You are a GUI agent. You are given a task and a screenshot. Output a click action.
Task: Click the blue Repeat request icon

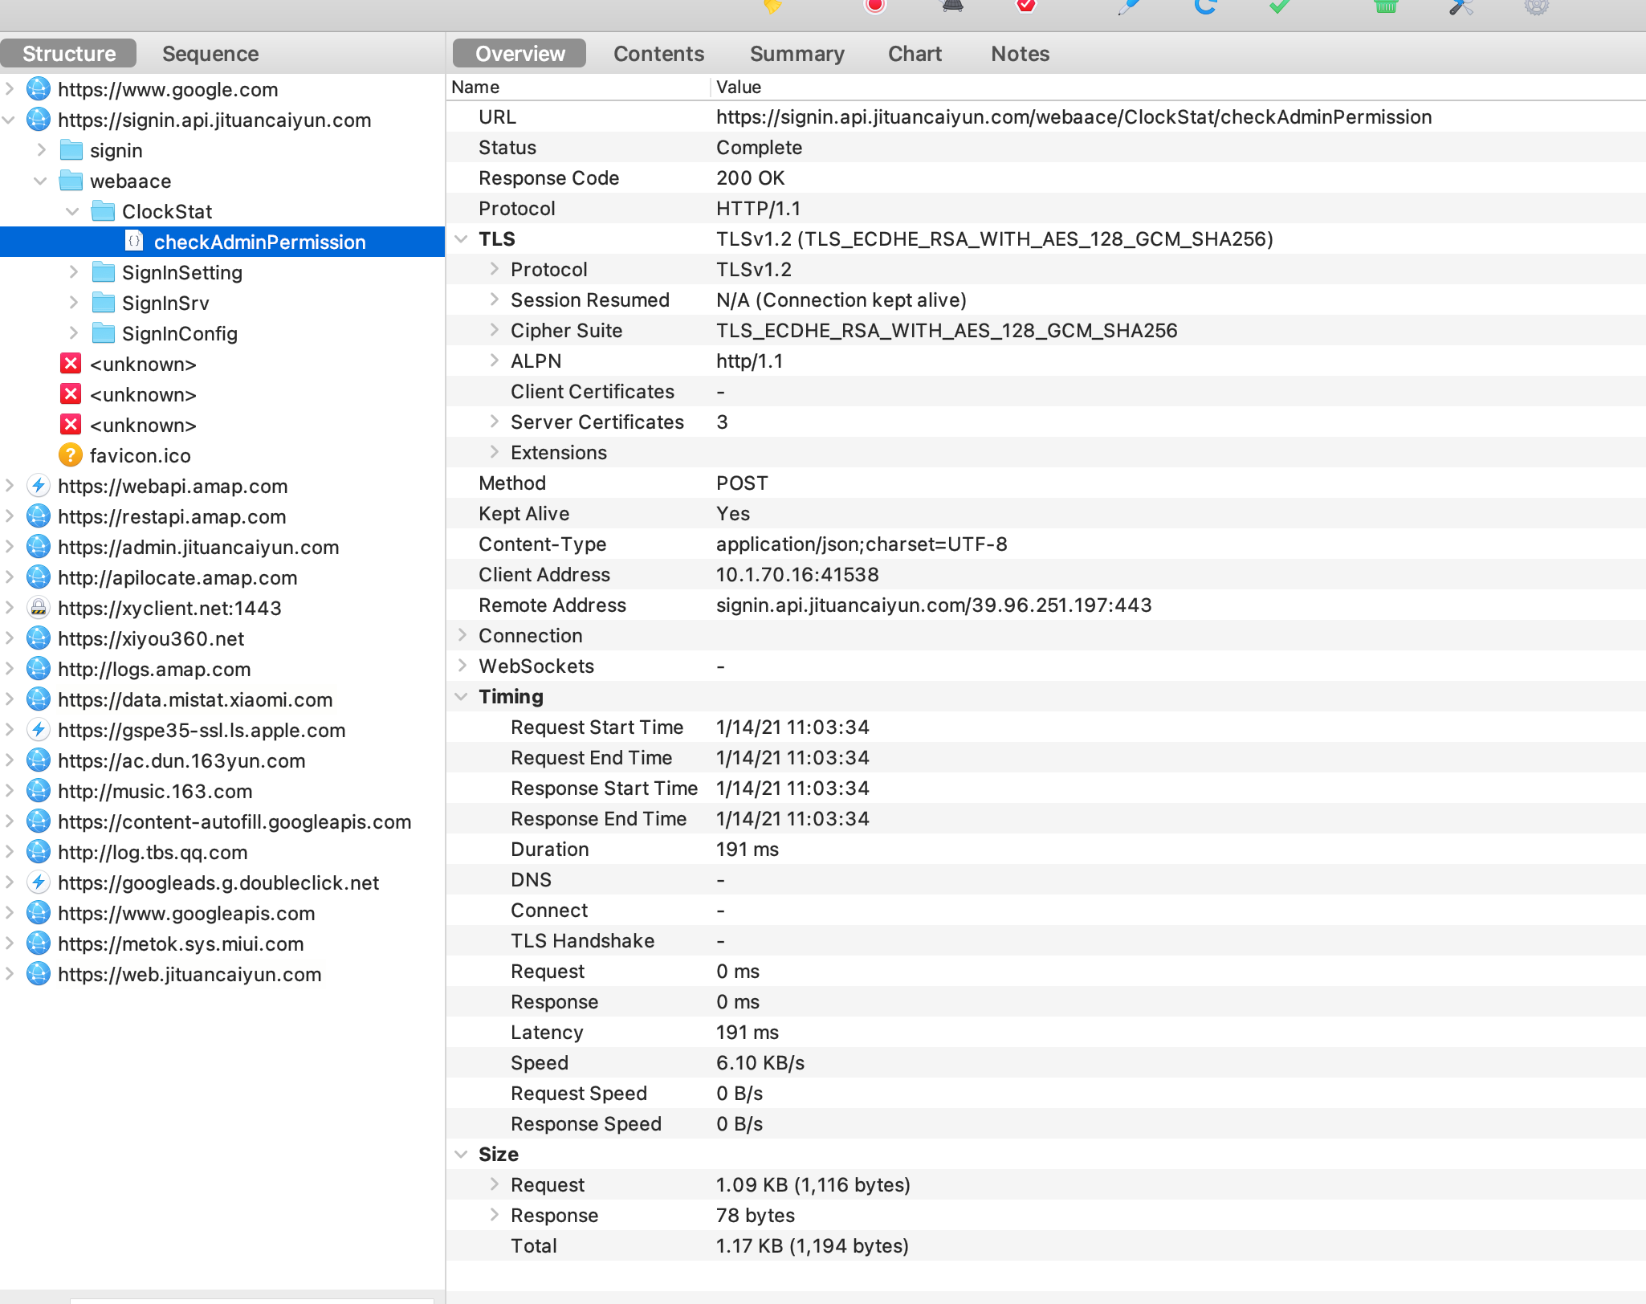click(x=1205, y=6)
